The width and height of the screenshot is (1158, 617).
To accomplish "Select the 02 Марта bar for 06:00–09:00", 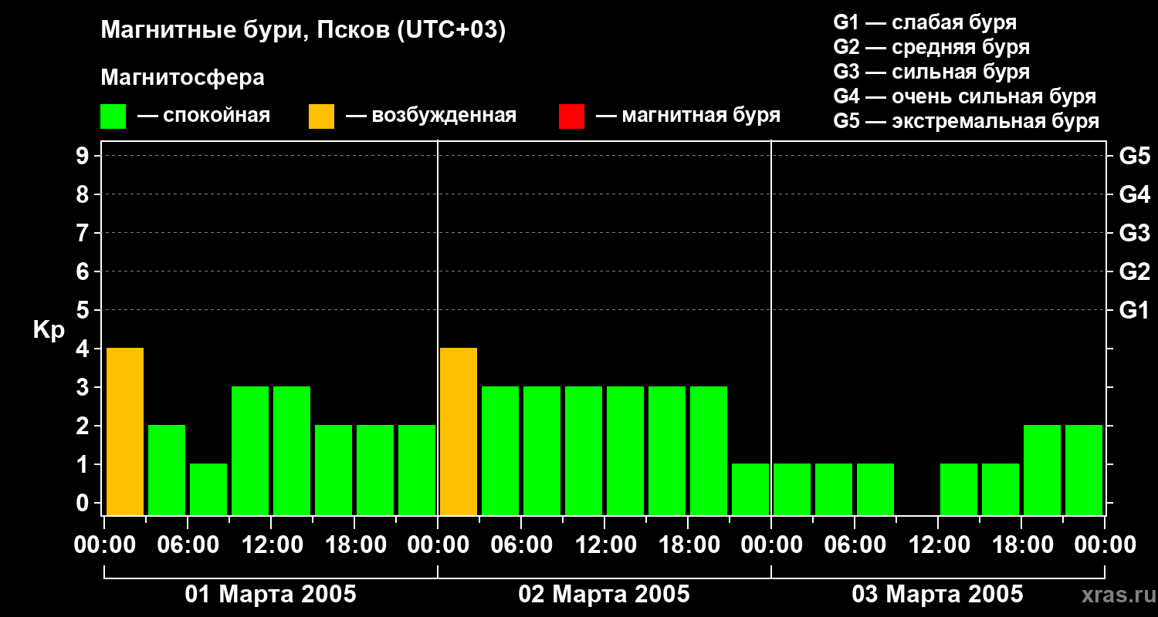I will click(x=542, y=450).
